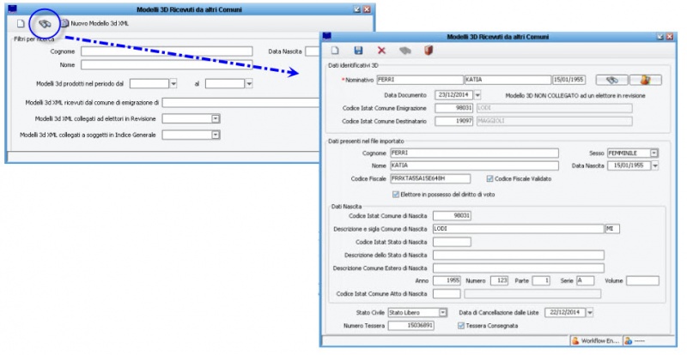Click the red book icon in the detail toolbar
687x355 pixels.
point(429,51)
